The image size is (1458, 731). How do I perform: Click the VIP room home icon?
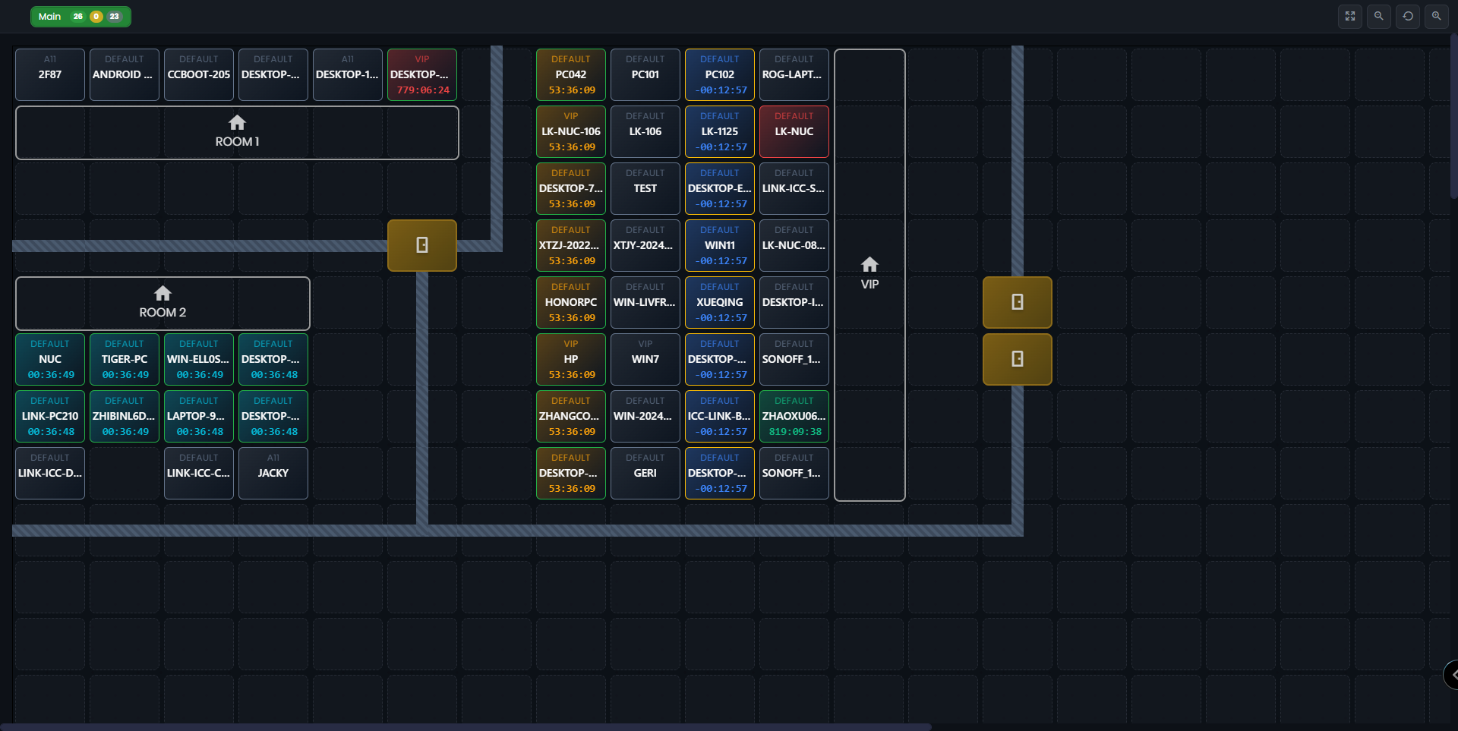click(869, 265)
